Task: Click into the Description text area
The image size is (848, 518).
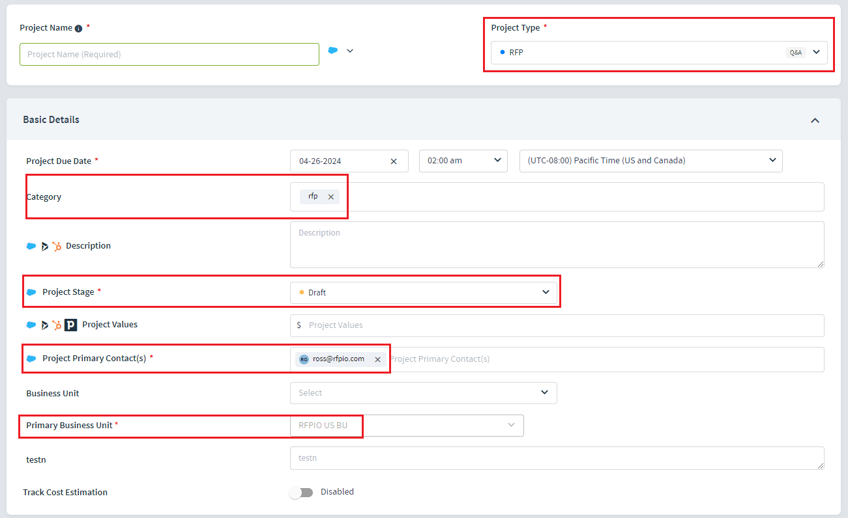Action: click(557, 245)
